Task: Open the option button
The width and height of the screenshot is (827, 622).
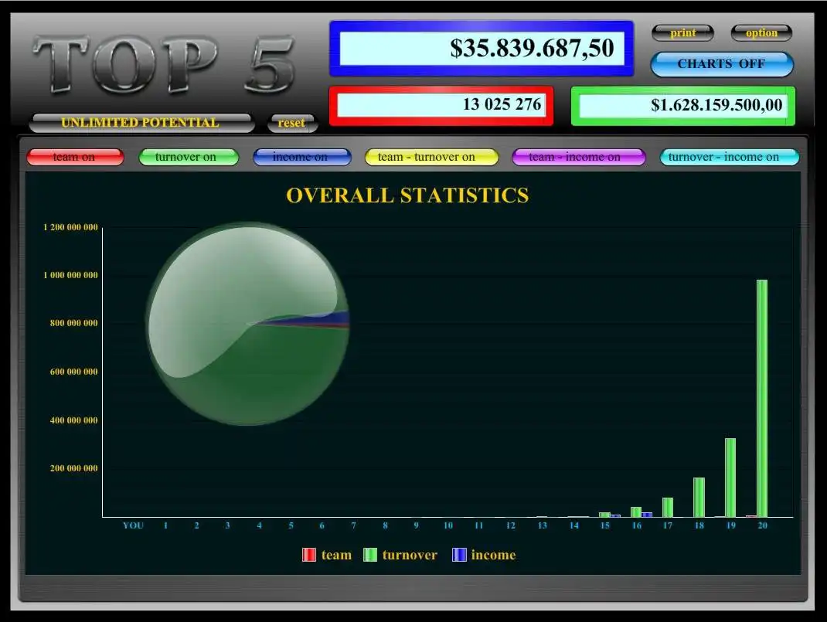Action: click(x=761, y=32)
